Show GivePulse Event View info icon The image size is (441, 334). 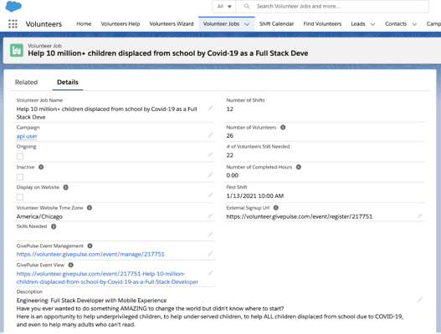pos(71,265)
